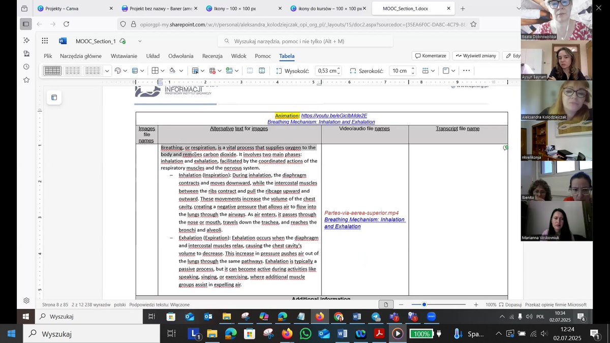Toggle the page view icon in status bar

click(x=386, y=304)
